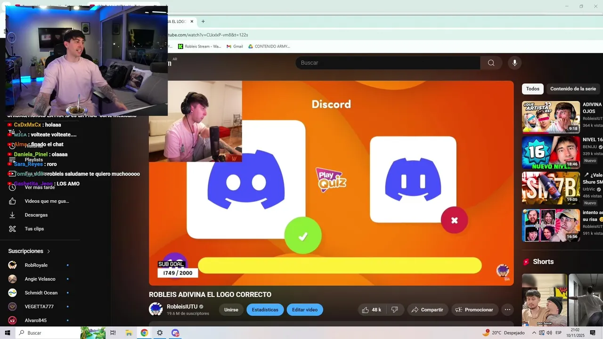Open the three-dot more actions menu
This screenshot has width=603, height=339.
pyautogui.click(x=507, y=310)
